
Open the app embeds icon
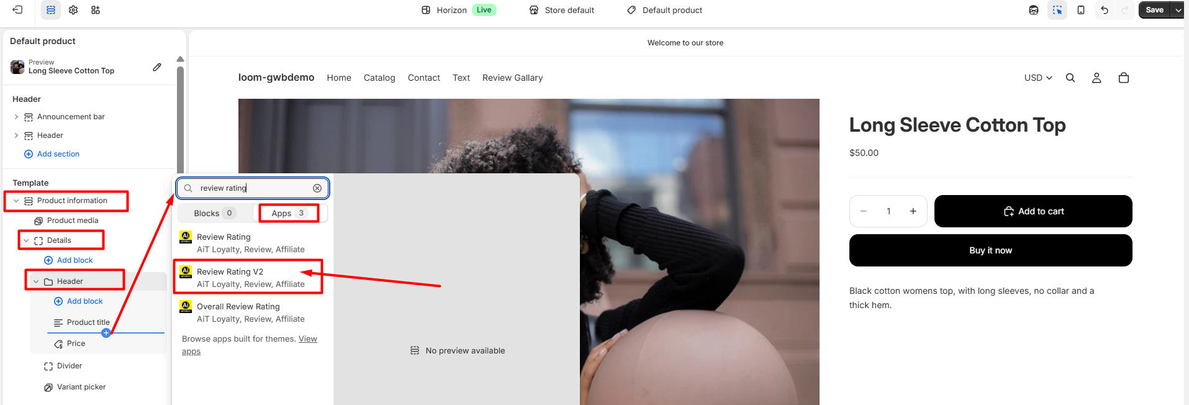point(96,10)
